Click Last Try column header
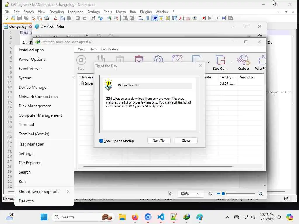Screen dimensions: 299x224 (x=227, y=77)
